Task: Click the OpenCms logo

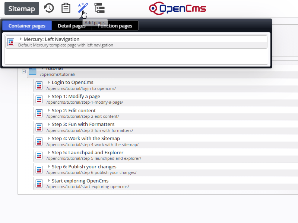Action: 177,8
